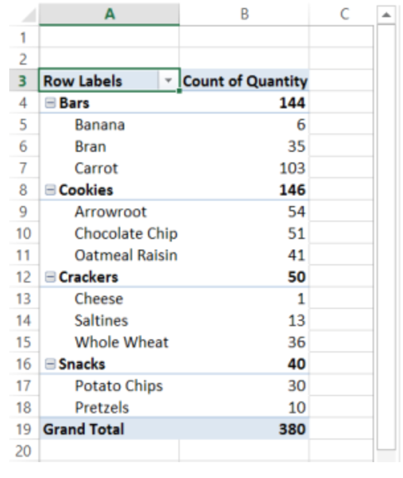Image resolution: width=403 pixels, height=478 pixels.
Task: Select row 19 header
Action: [x=22, y=429]
